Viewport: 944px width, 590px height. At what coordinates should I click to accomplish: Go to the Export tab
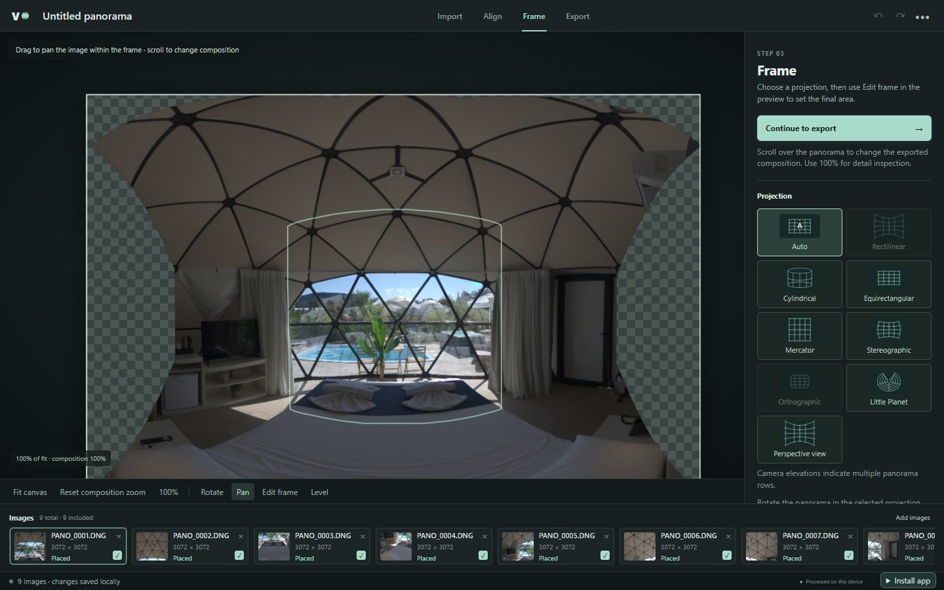(x=578, y=16)
